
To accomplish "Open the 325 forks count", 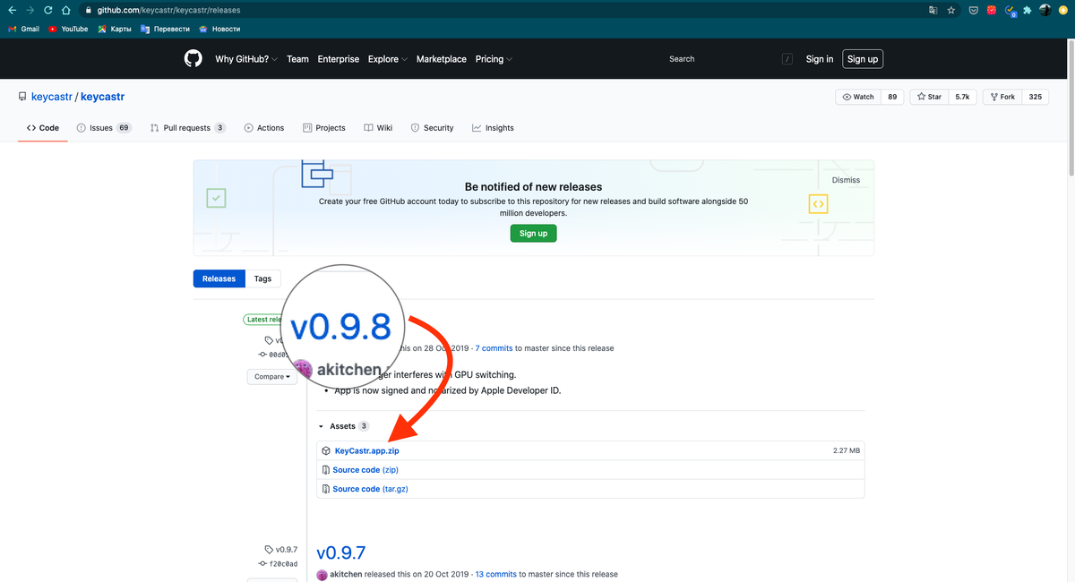I will click(1035, 97).
